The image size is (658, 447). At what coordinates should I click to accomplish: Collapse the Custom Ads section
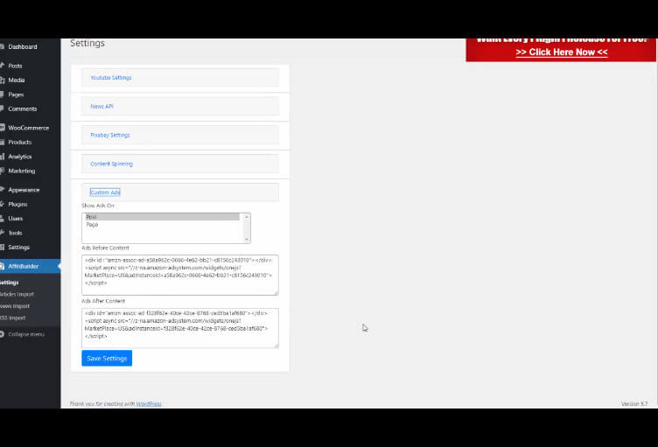point(105,192)
